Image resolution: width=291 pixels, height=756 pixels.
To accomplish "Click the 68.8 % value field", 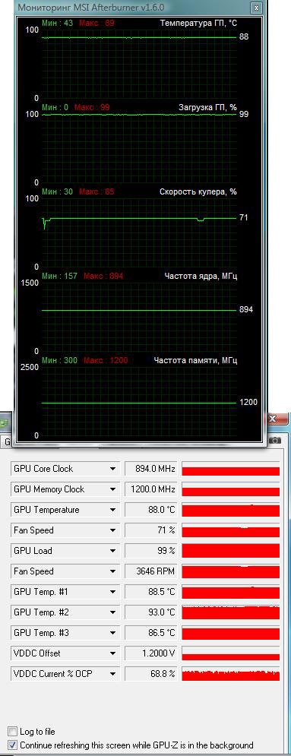I will point(151,673).
